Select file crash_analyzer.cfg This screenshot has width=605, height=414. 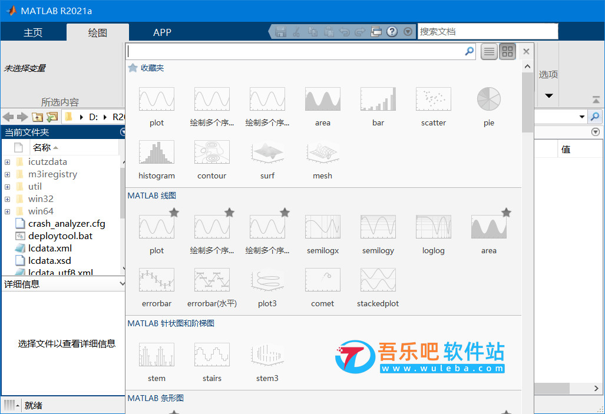tap(67, 224)
